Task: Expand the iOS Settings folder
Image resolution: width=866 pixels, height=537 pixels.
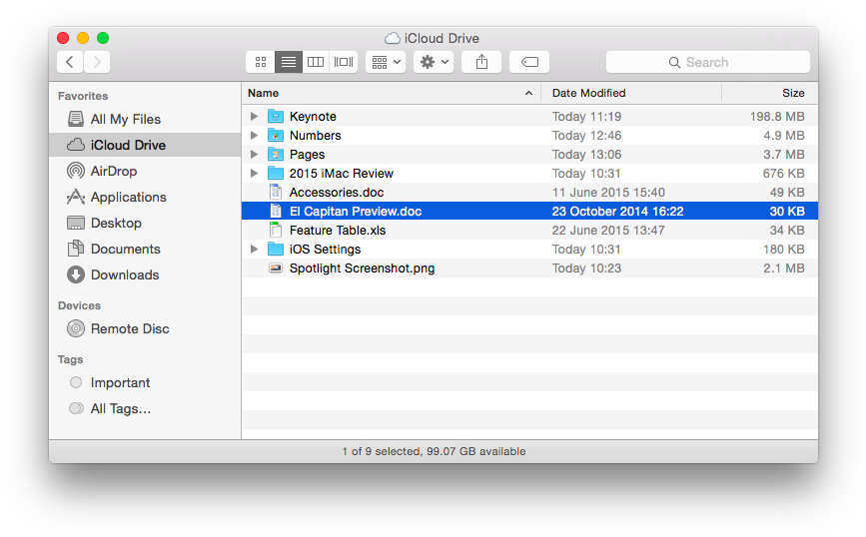Action: pos(255,250)
